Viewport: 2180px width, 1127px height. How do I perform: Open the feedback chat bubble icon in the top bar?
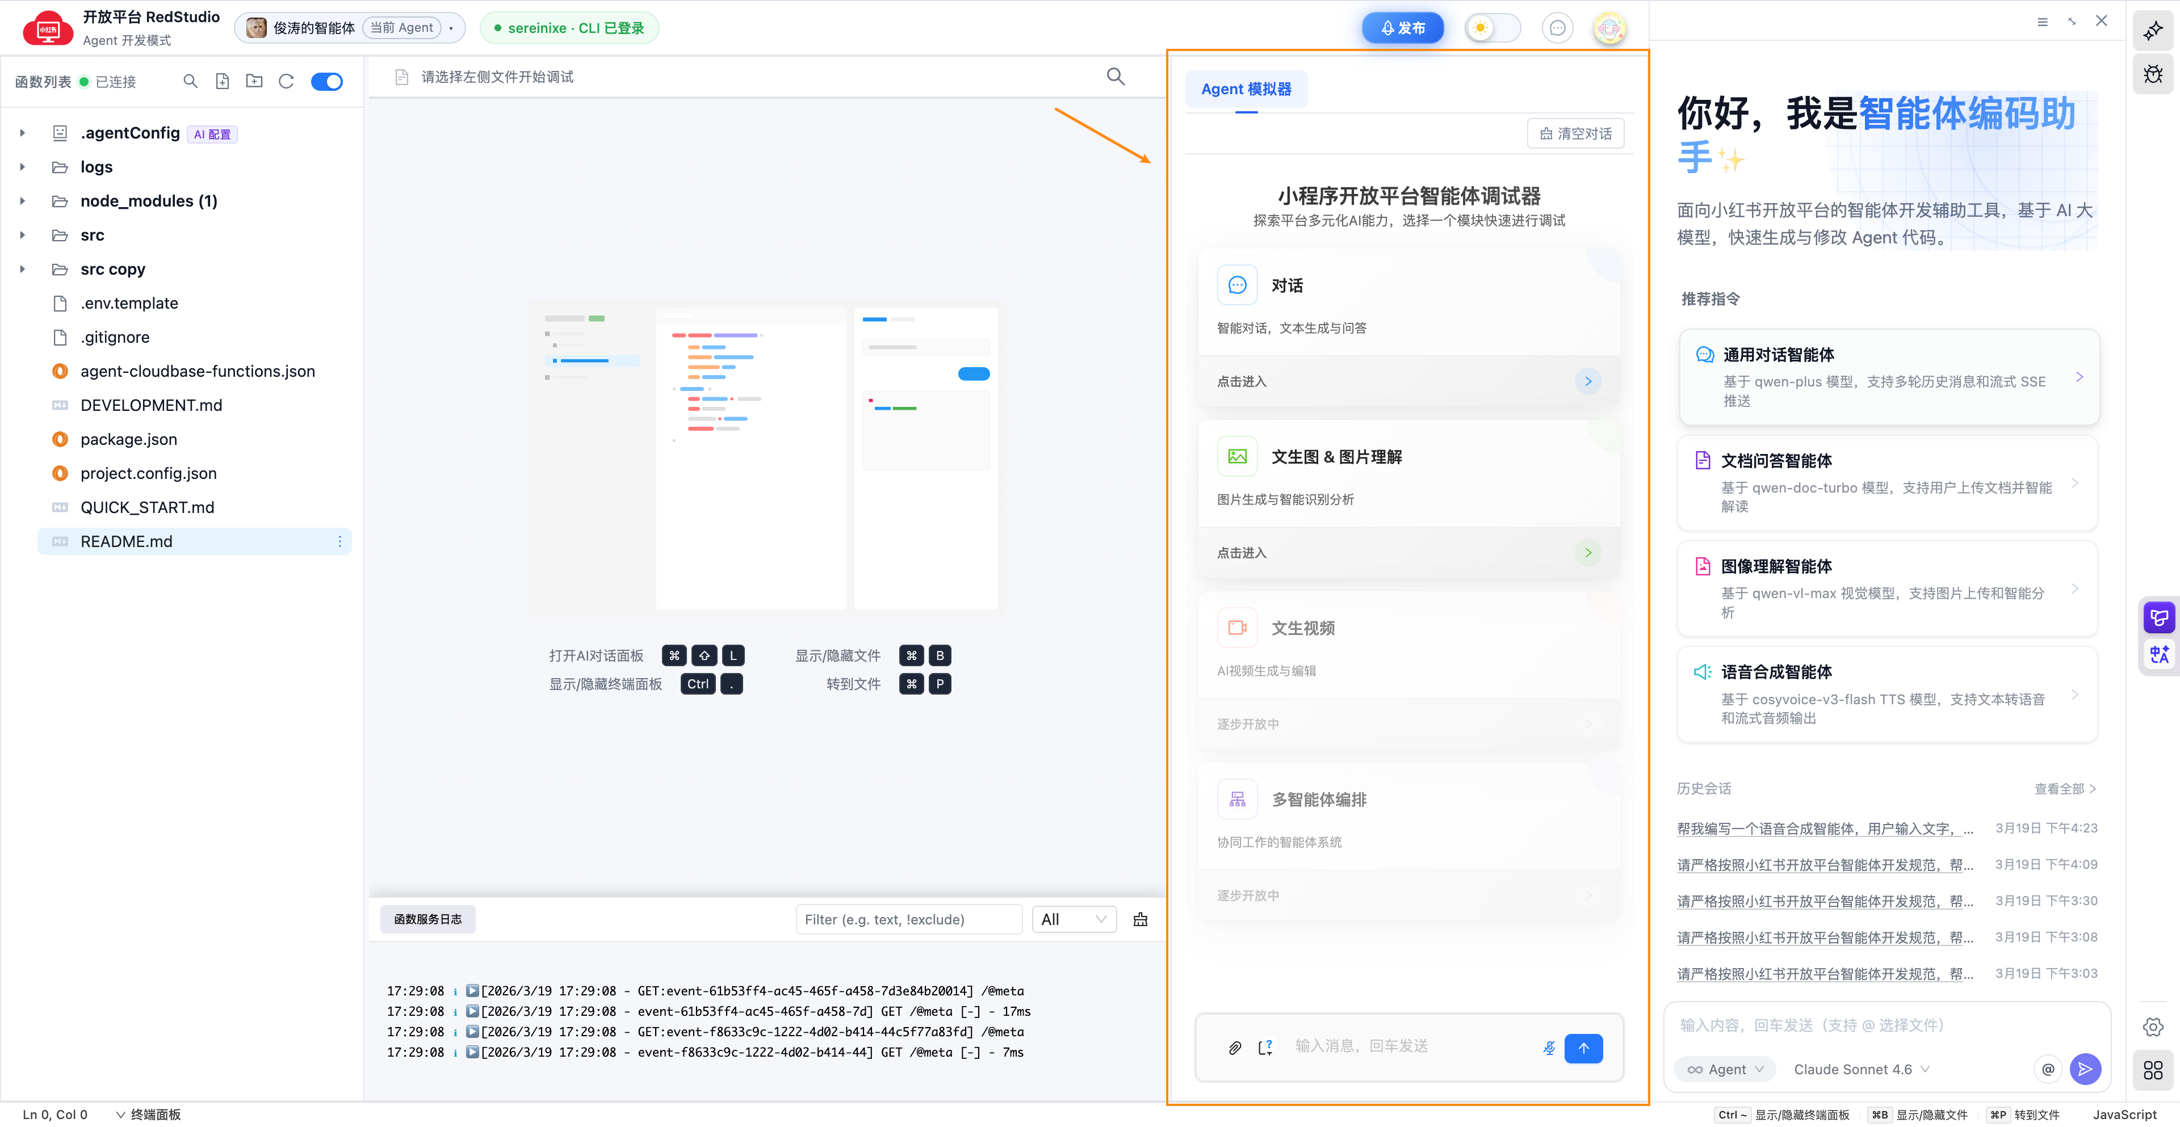coord(1557,28)
